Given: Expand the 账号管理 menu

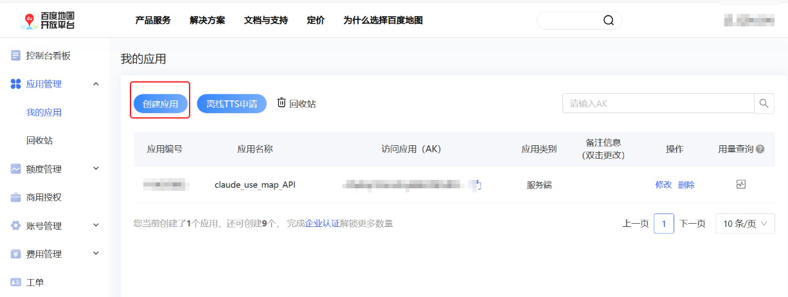Looking at the screenshot, I should click(x=96, y=225).
